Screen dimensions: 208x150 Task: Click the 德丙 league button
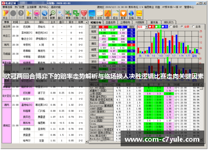click(7, 105)
